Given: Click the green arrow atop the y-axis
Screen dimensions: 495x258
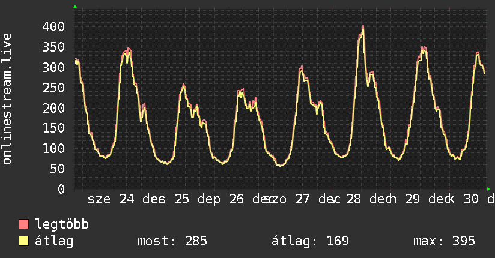Looking at the screenshot, I should [x=75, y=7].
